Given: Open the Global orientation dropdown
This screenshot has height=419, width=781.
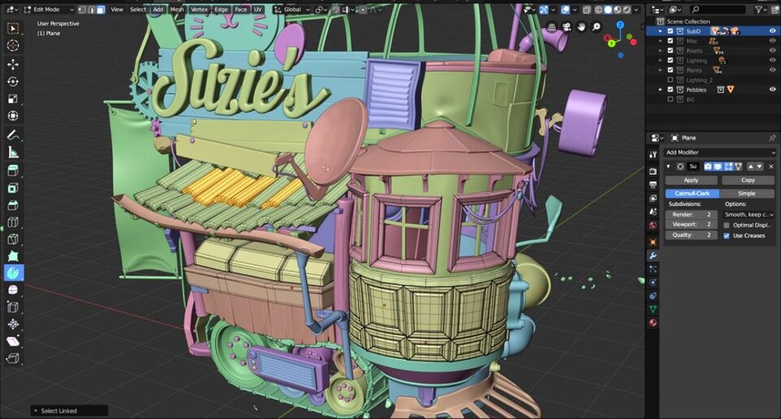Looking at the screenshot, I should pos(292,10).
